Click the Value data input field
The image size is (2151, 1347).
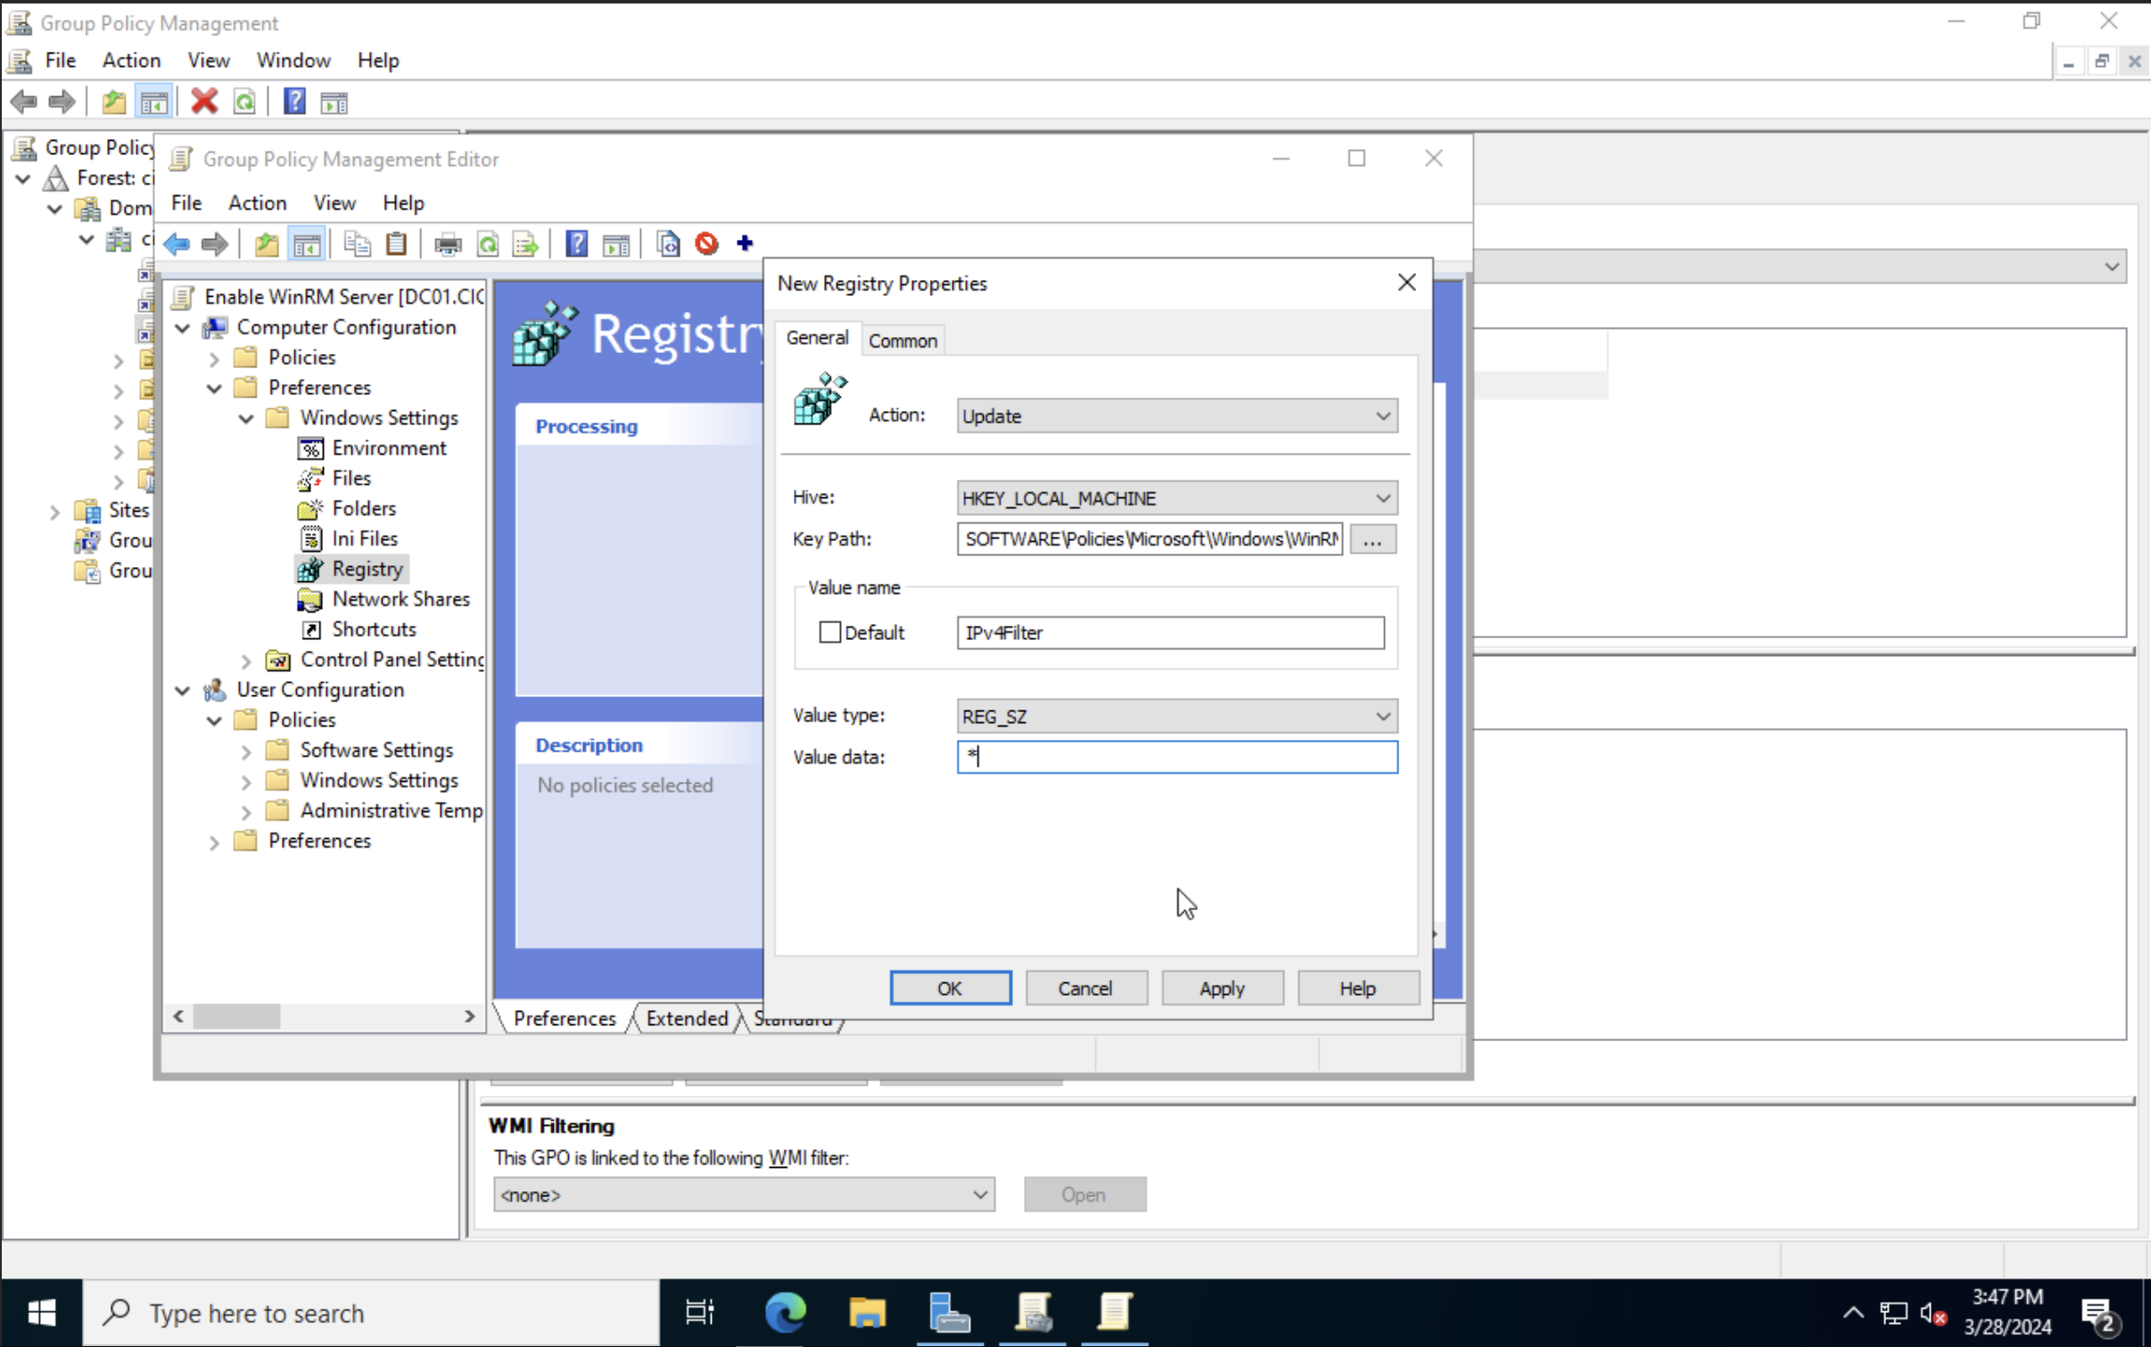pos(1176,756)
